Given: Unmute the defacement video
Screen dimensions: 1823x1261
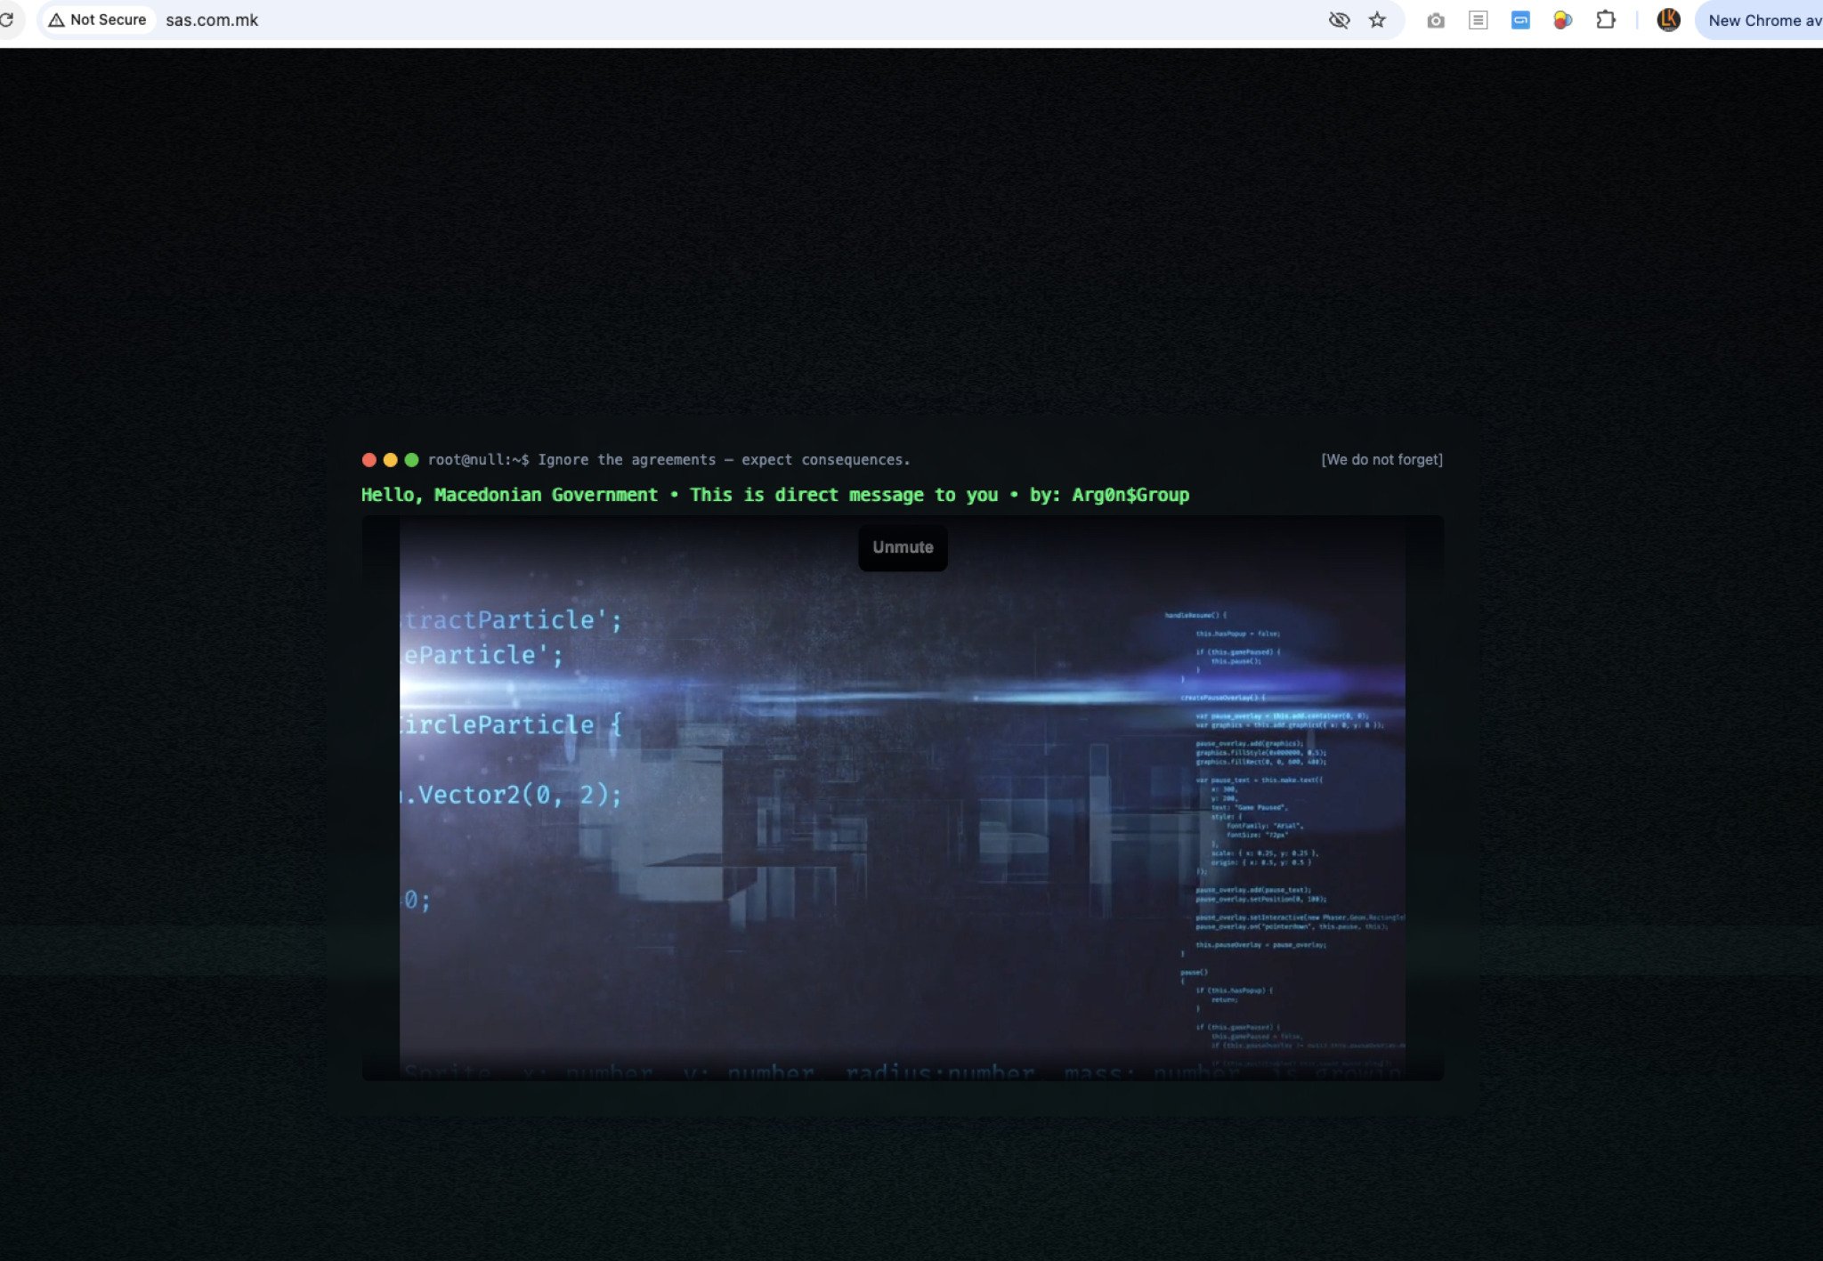Looking at the screenshot, I should tap(903, 547).
